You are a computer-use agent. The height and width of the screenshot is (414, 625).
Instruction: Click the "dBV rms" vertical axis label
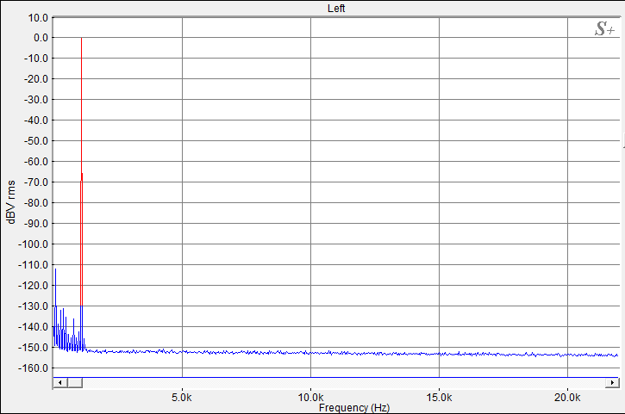(x=11, y=201)
